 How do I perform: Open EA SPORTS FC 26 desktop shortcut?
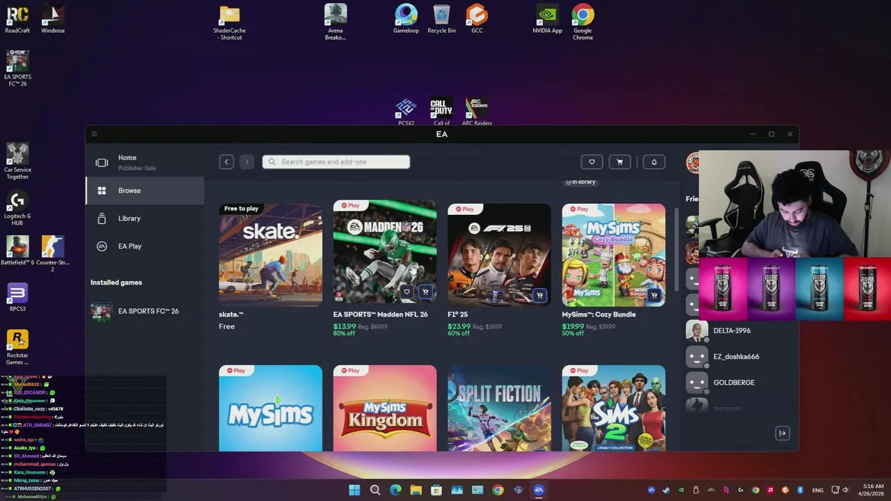click(17, 68)
